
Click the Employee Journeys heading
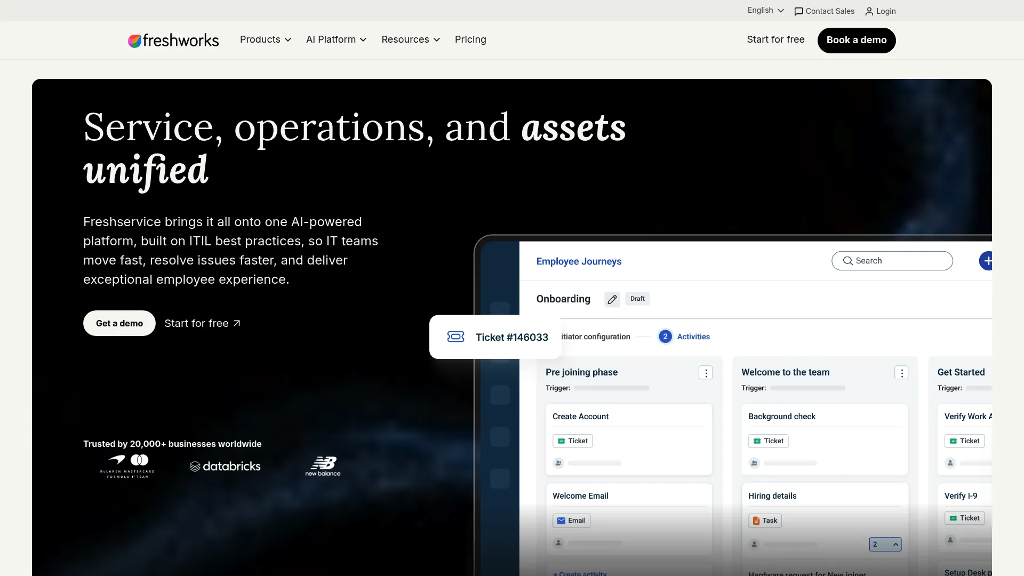(579, 261)
